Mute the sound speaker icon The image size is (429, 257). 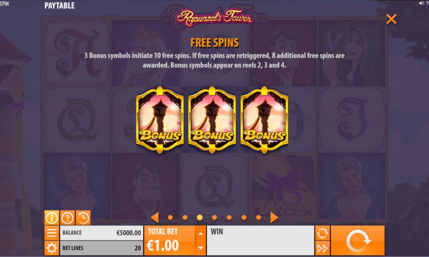tap(421, 3)
